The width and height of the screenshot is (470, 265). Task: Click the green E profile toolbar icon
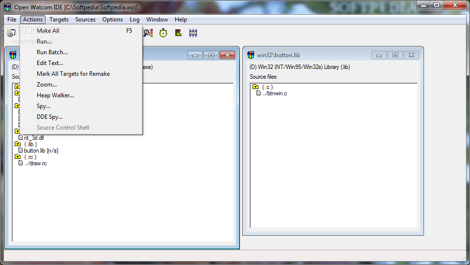click(x=178, y=33)
